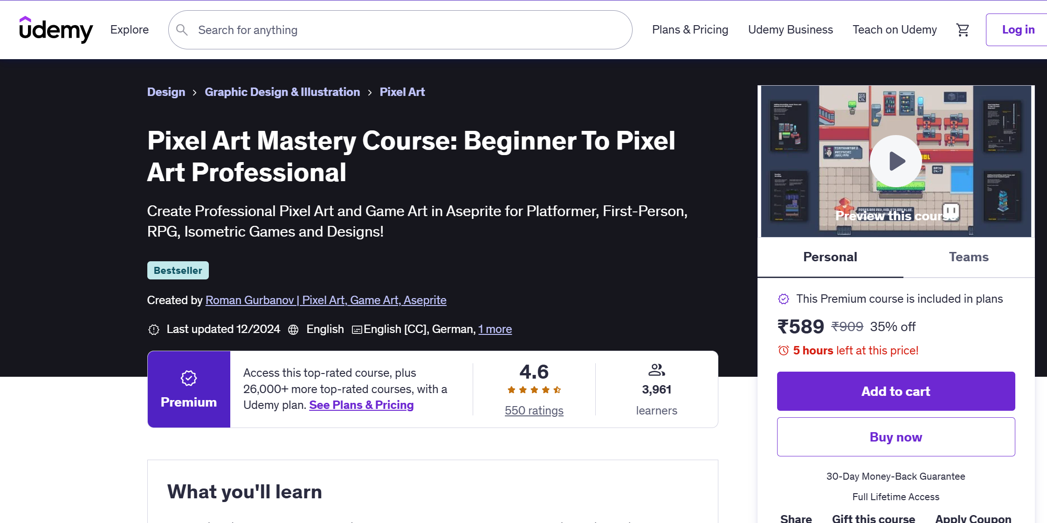
Task: Click the Buy now button
Action: (895, 437)
